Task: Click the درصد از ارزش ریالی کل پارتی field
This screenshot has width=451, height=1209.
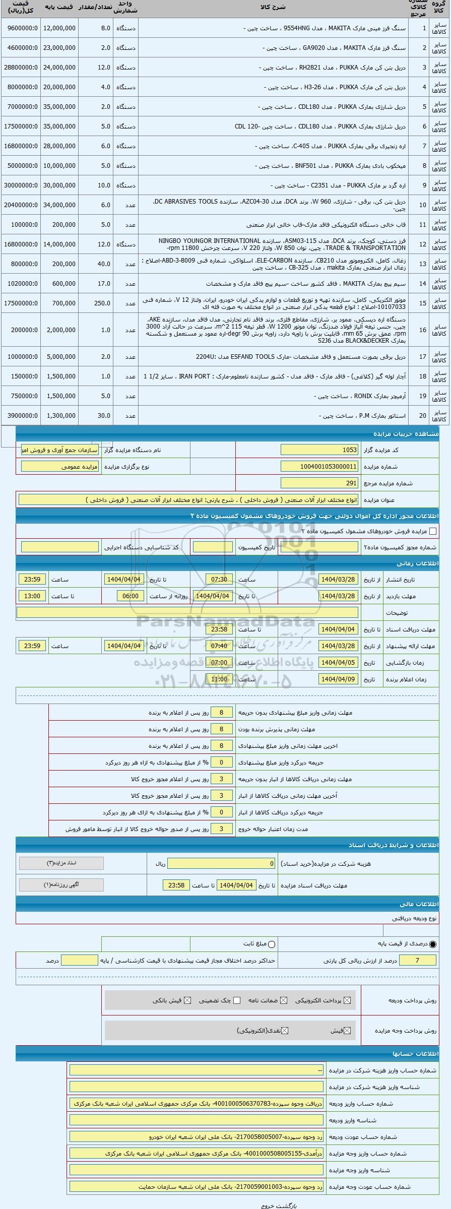Action: 417,960
